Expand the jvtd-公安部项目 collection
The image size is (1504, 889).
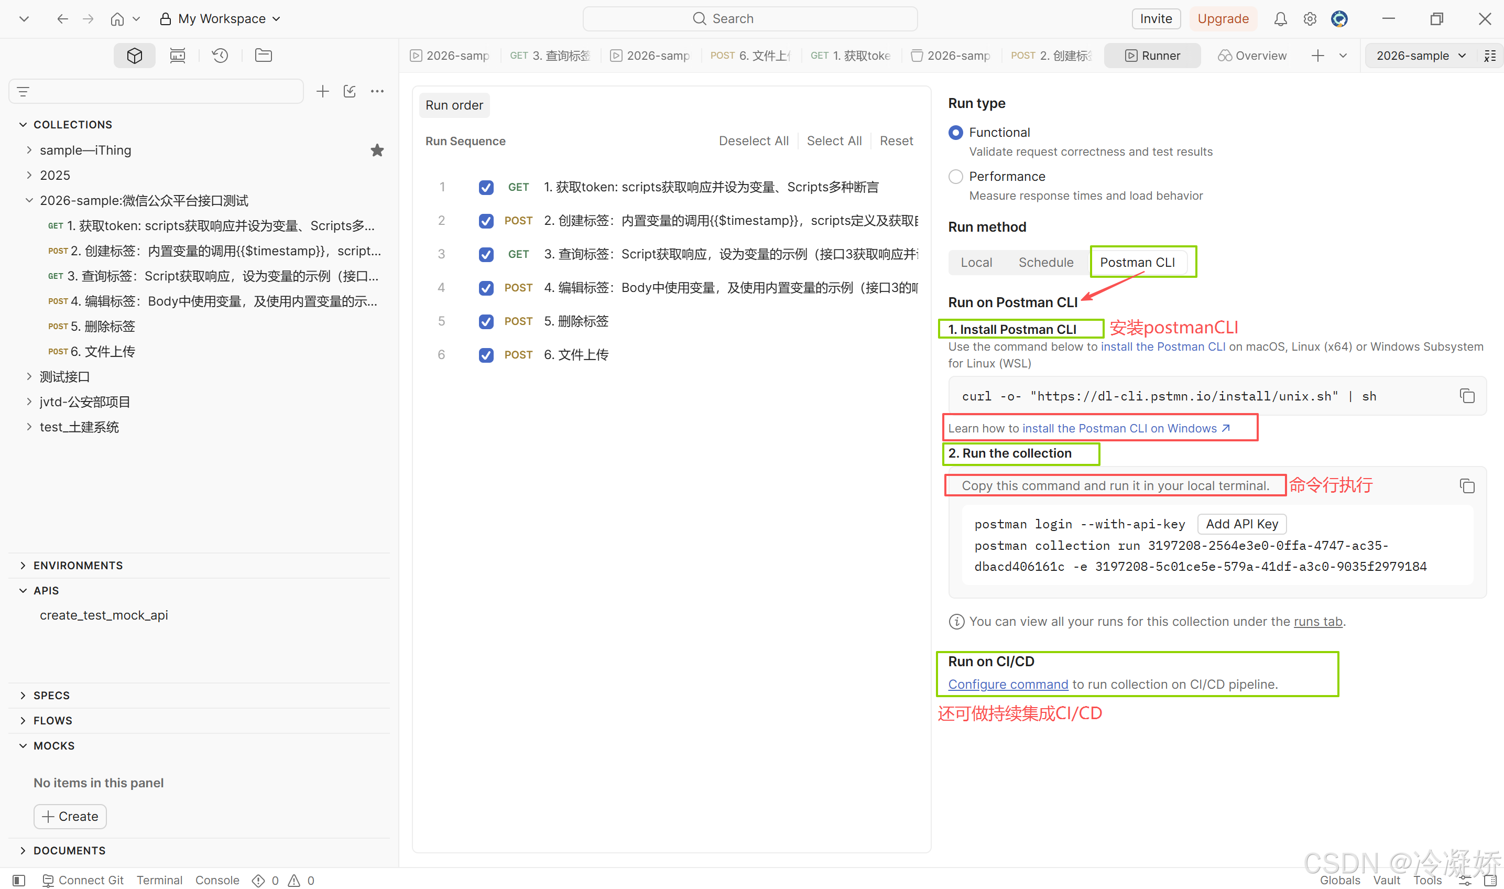(29, 402)
